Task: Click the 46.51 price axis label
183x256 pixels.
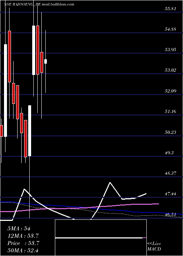Action: click(x=171, y=215)
